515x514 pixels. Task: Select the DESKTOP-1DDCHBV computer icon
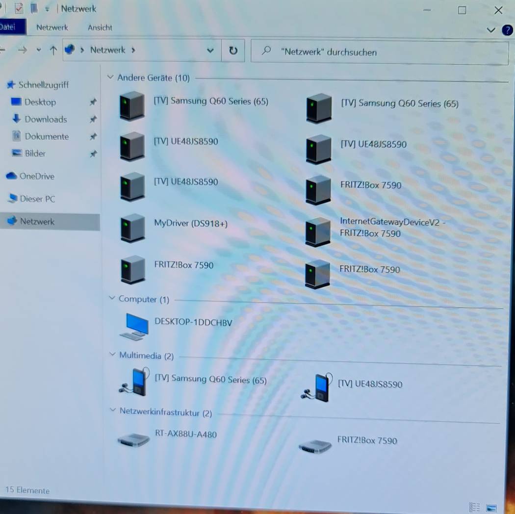[x=134, y=326]
